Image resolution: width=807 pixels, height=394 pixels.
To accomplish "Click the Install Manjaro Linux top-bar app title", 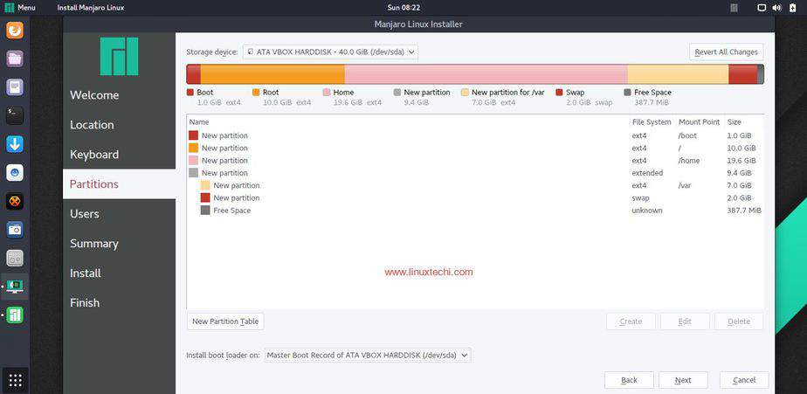I will coord(91,8).
